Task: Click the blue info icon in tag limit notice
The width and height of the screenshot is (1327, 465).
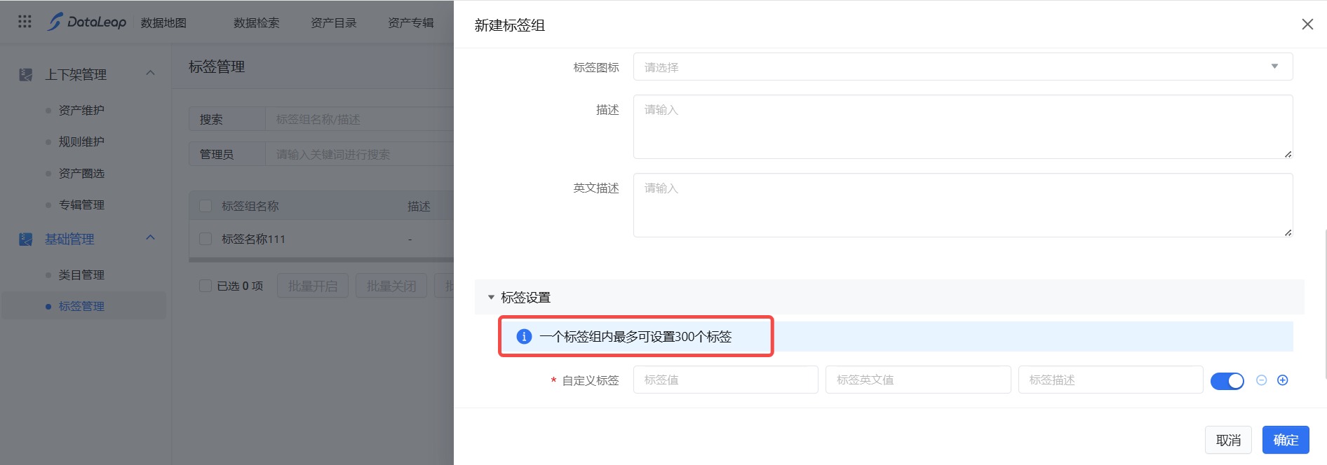Action: (524, 337)
